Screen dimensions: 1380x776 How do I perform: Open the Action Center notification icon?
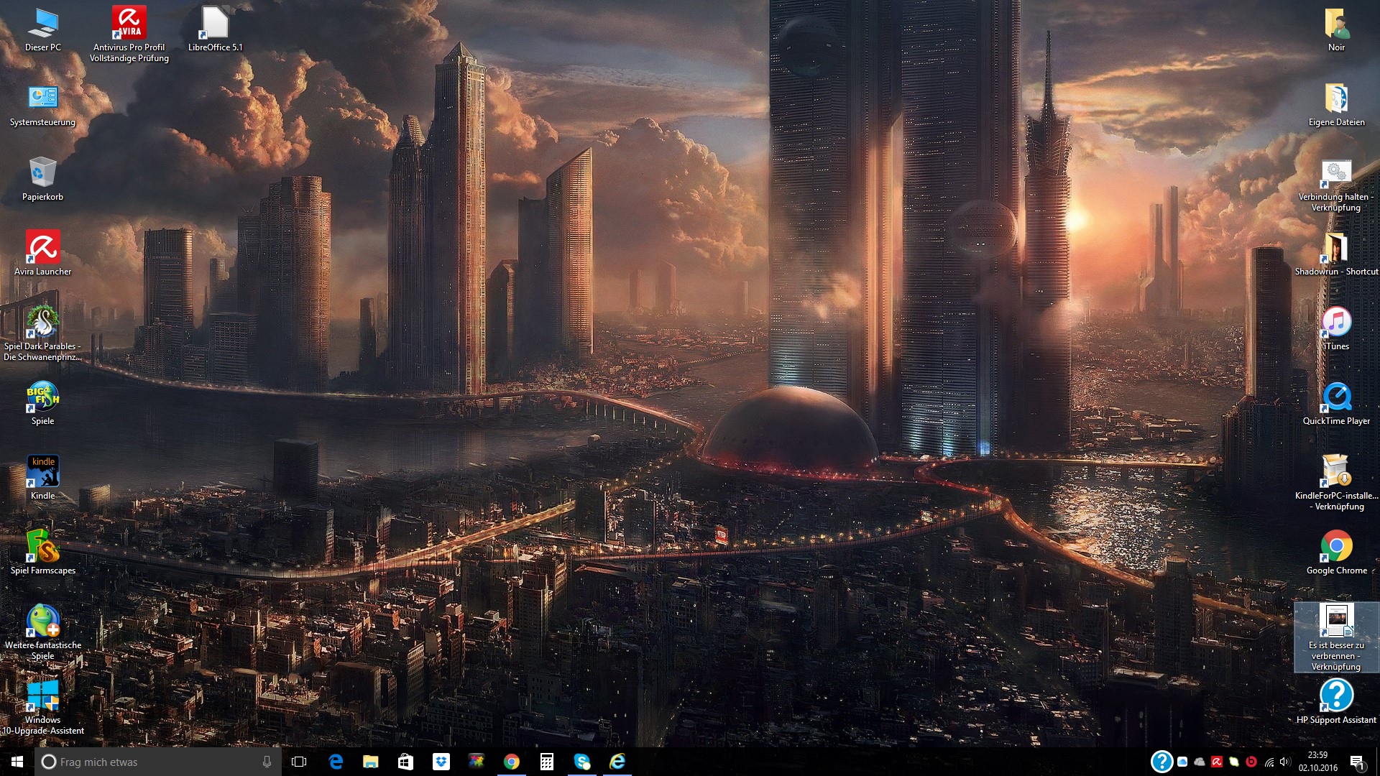1357,762
